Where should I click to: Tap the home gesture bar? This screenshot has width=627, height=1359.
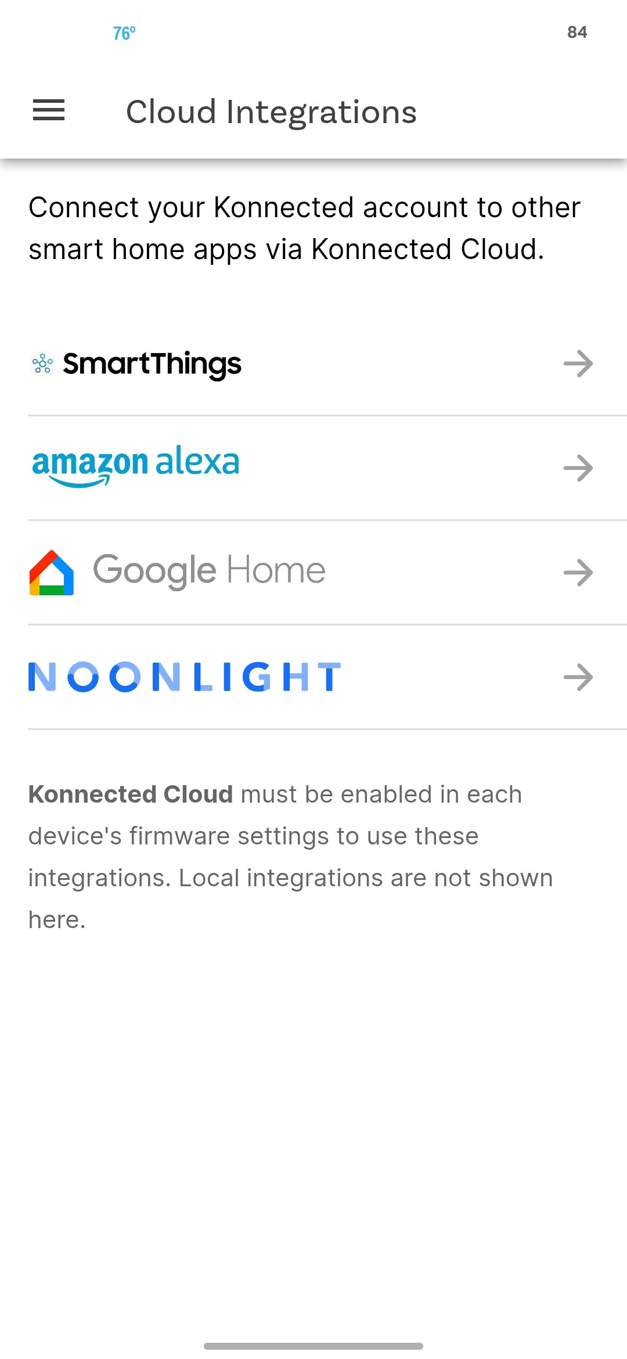click(313, 1346)
